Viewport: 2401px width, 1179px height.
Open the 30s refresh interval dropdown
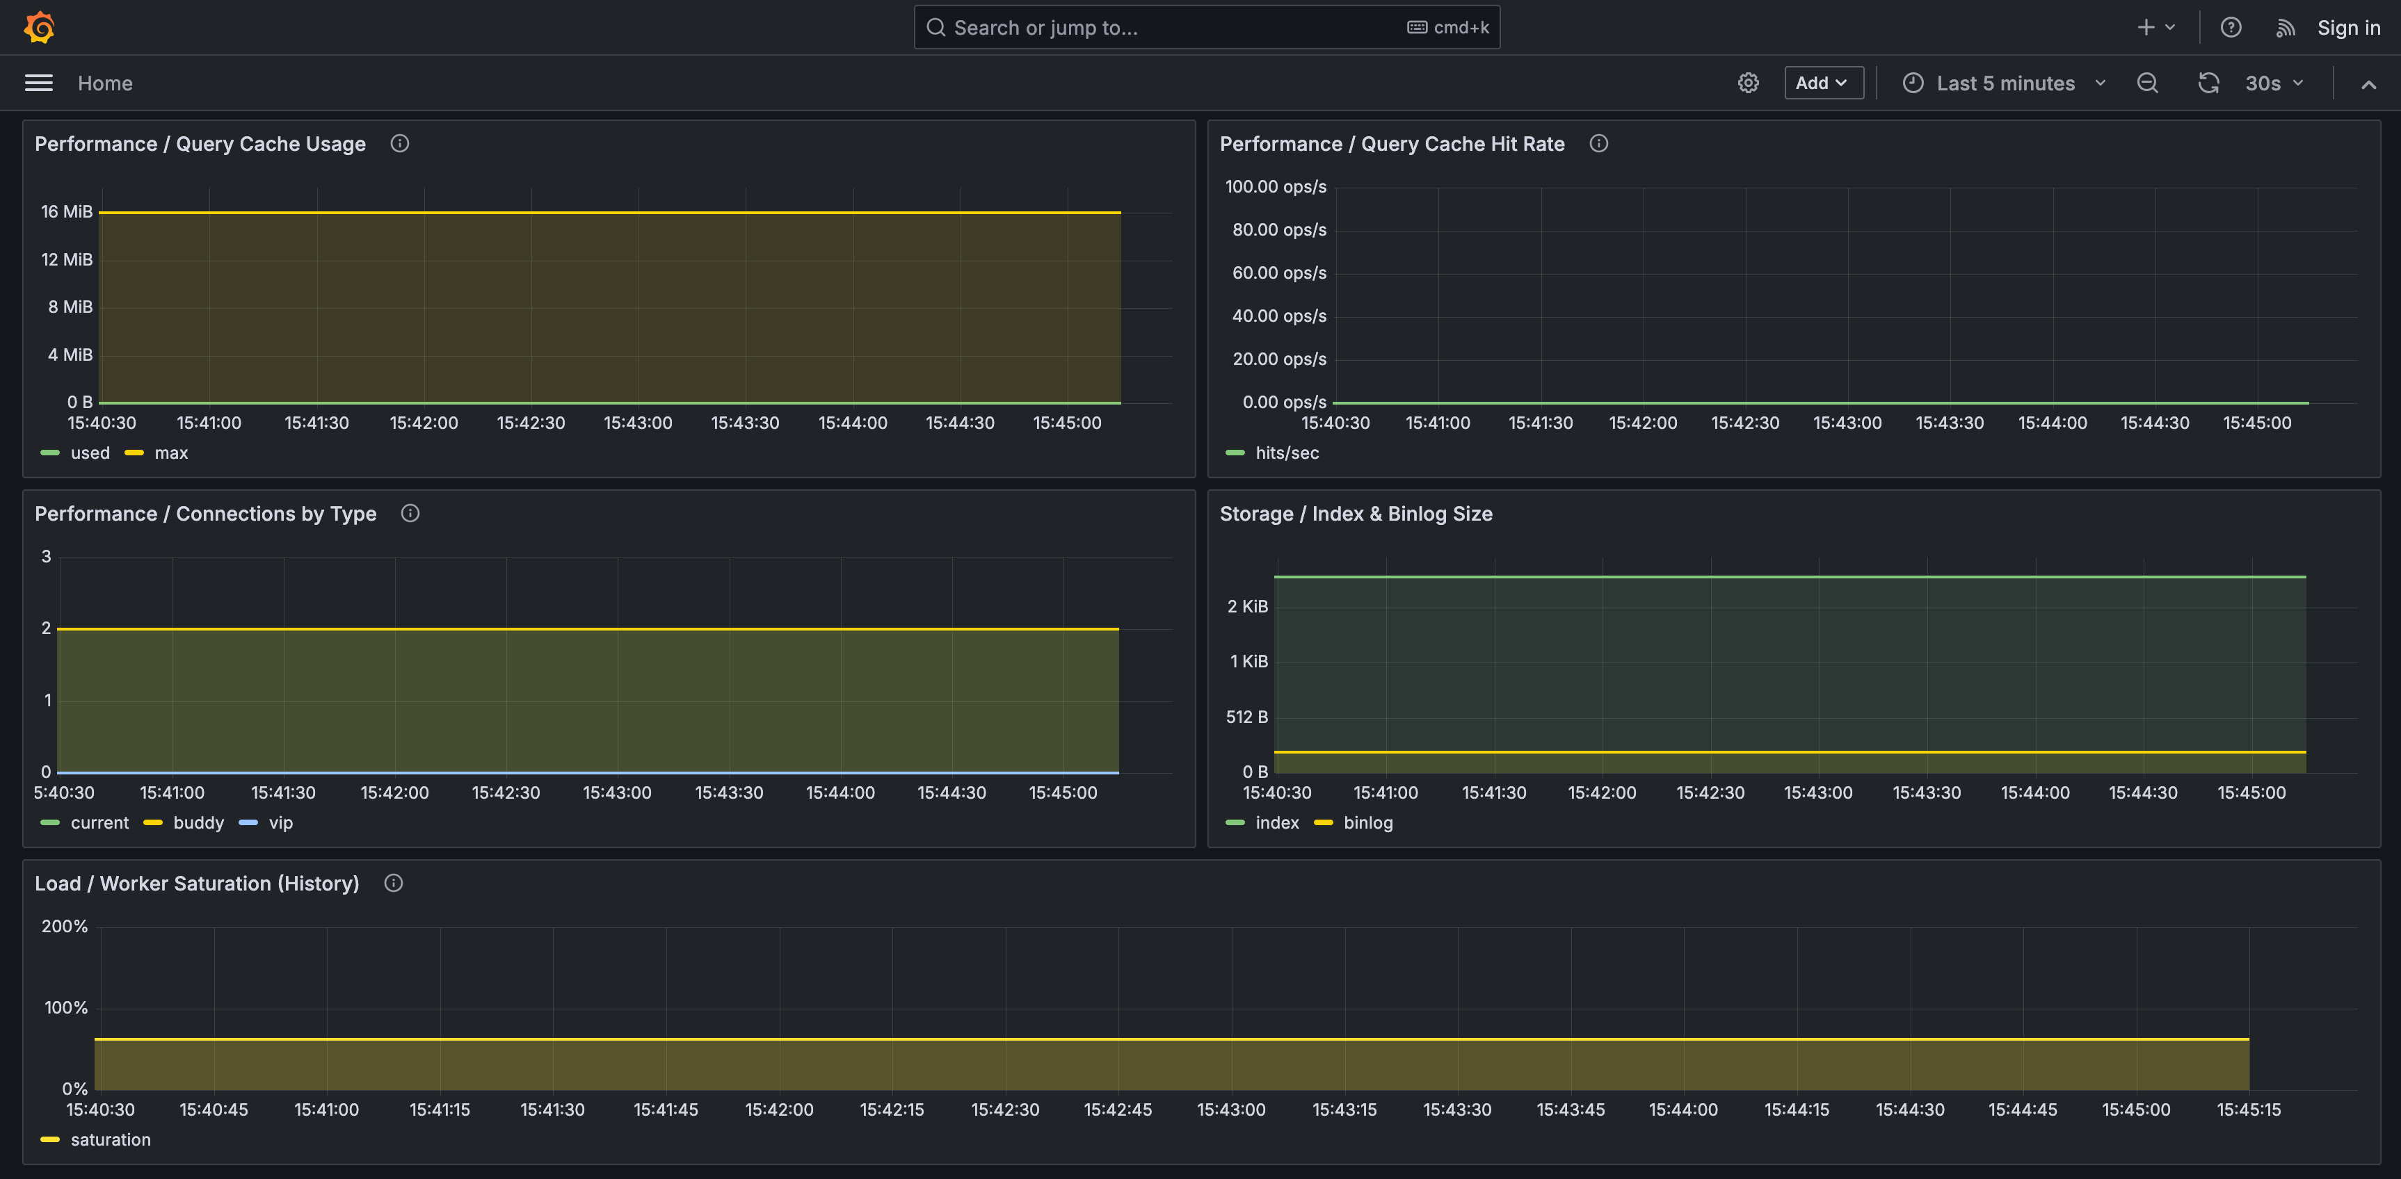tap(2273, 83)
